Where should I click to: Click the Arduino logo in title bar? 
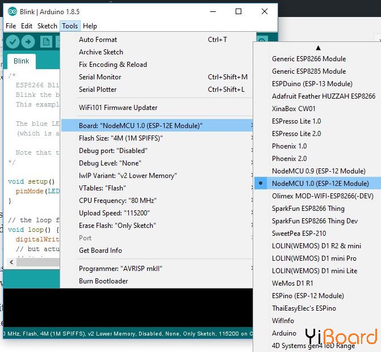[12, 12]
